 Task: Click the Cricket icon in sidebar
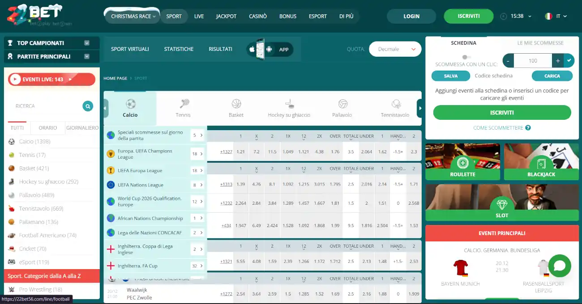point(12,249)
